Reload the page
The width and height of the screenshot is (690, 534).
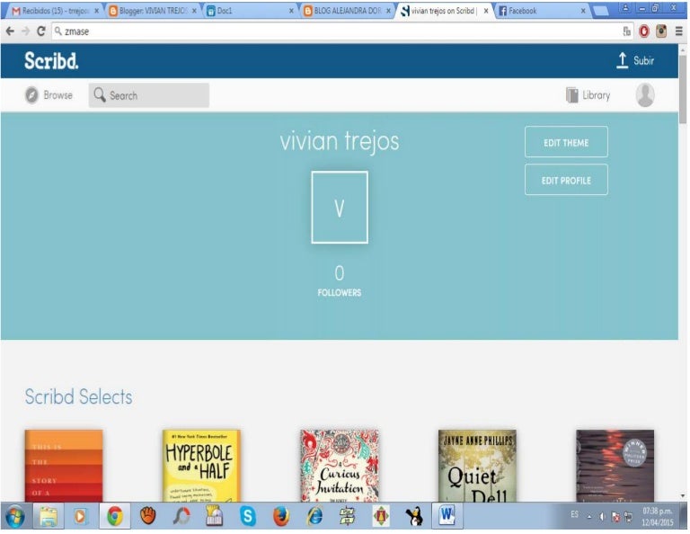41,31
